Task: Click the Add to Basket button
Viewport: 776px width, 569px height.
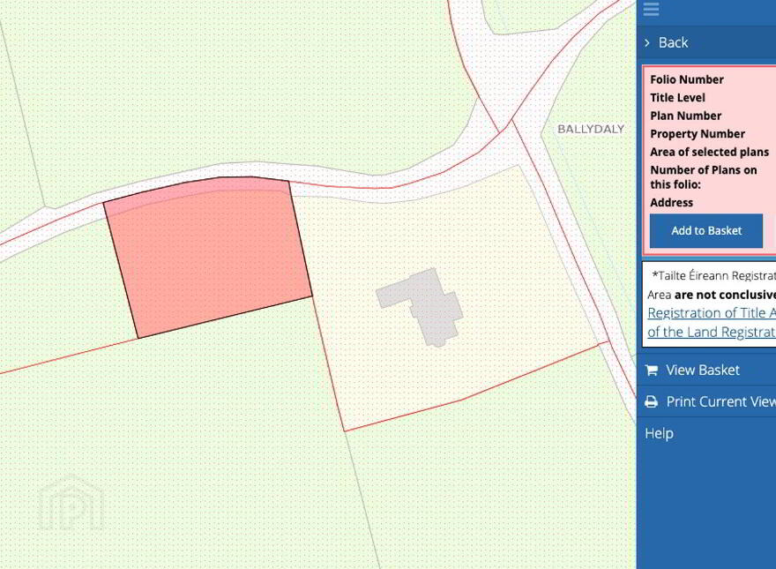Action: [706, 231]
